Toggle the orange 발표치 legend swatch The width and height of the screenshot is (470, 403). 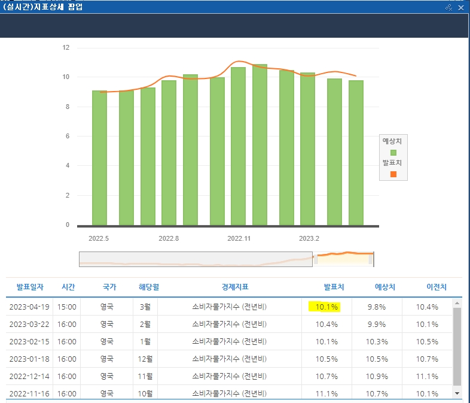tap(393, 174)
